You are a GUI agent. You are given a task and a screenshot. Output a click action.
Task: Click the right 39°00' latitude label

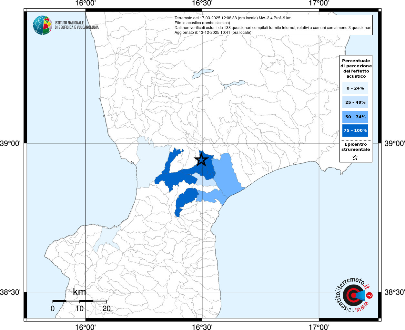pos(395,143)
